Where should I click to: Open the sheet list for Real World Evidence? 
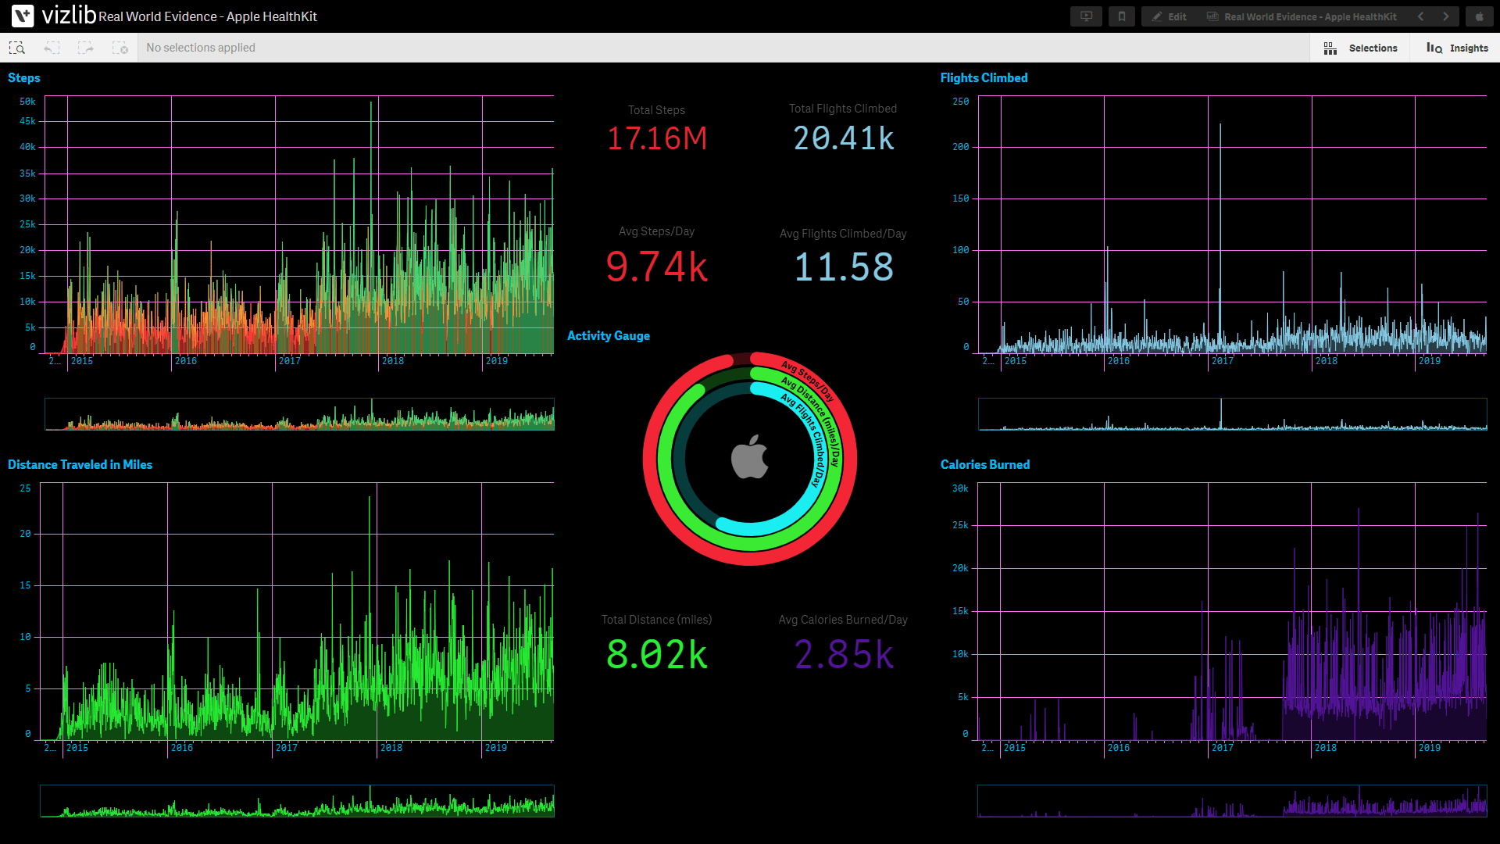(x=1302, y=16)
